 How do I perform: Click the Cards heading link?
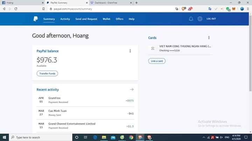coord(152,38)
